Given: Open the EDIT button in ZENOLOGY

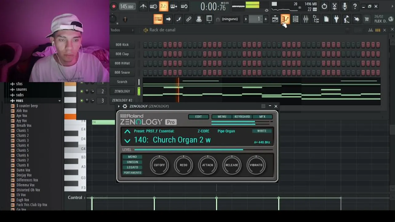Looking at the screenshot, I should tap(198, 117).
